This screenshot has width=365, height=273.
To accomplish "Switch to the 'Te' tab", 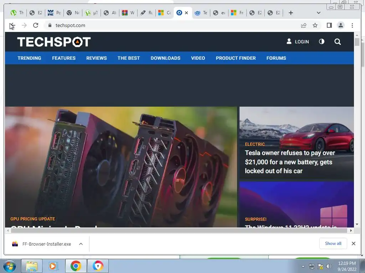I will 201,13.
